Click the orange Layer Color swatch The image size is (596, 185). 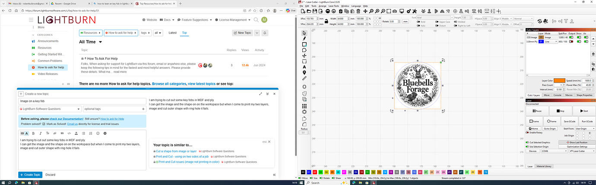coord(560,80)
